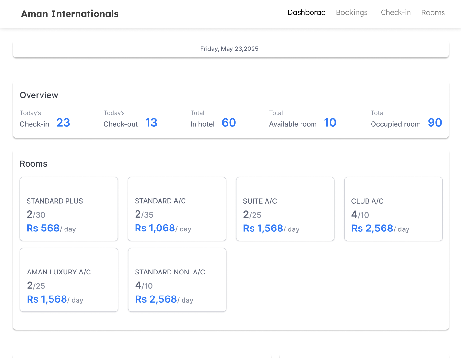
Task: Click the Overview section heading
Action: pos(39,95)
